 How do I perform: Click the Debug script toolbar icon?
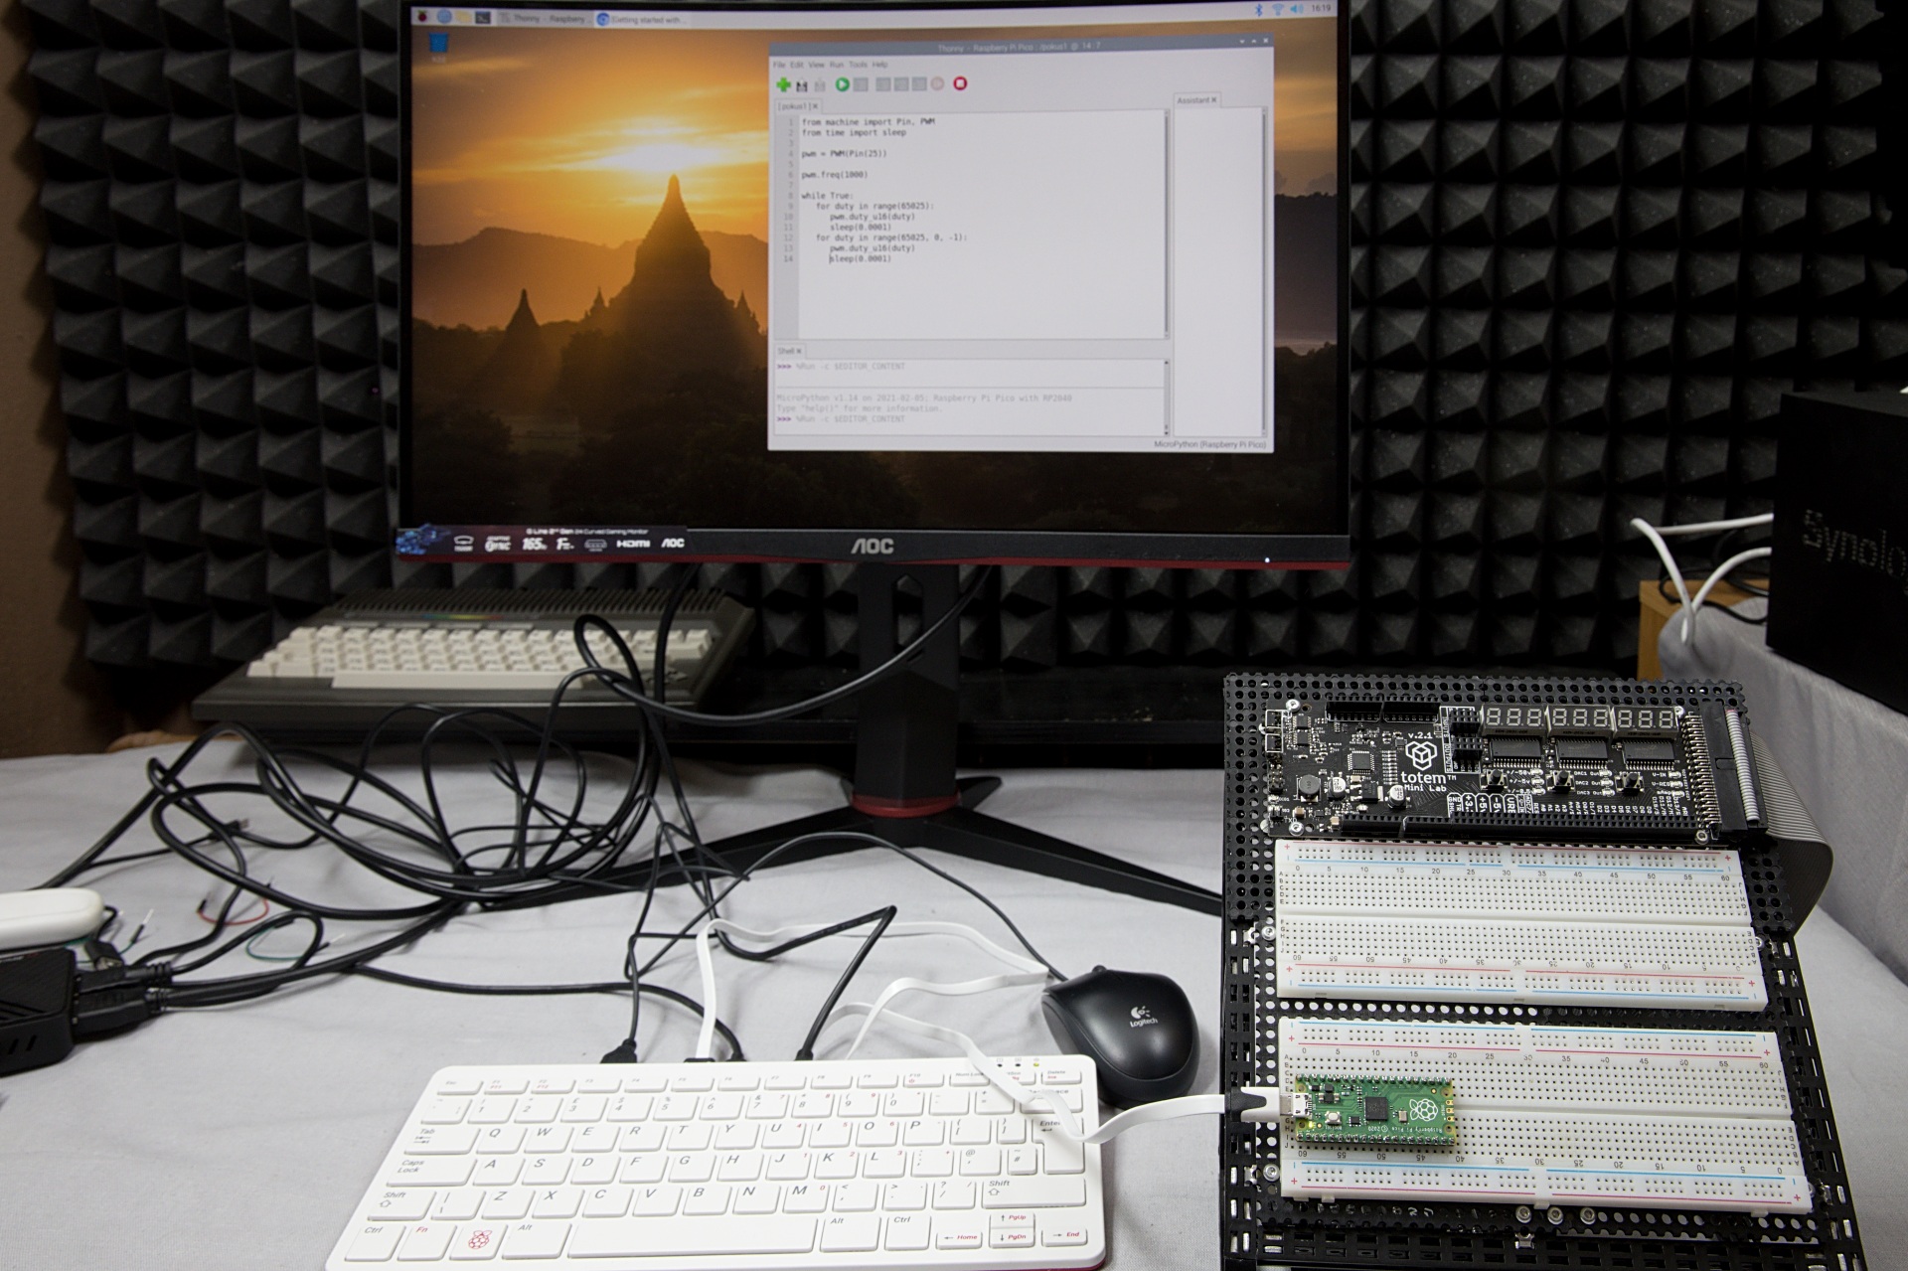[861, 84]
